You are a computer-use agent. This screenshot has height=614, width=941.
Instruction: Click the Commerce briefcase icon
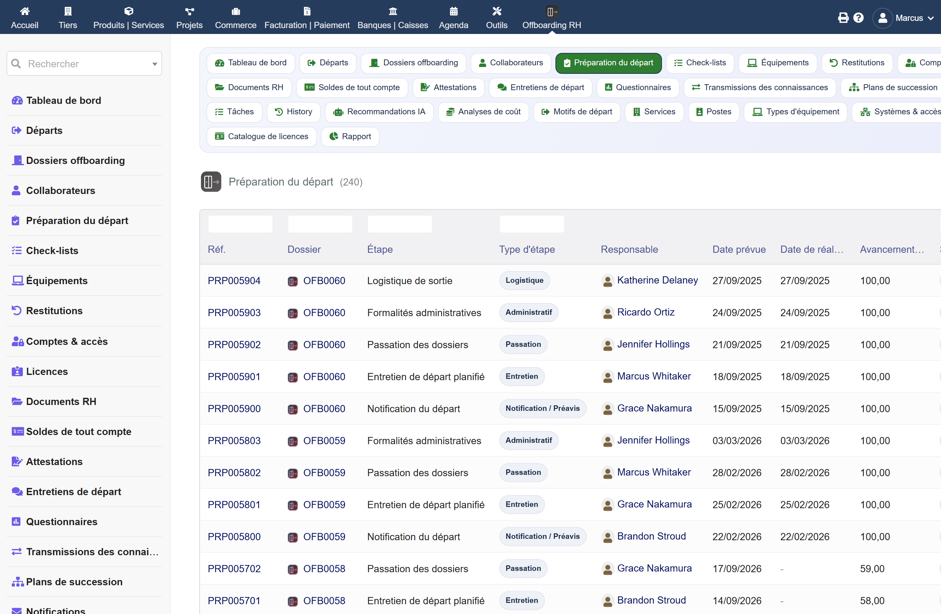pyautogui.click(x=236, y=11)
